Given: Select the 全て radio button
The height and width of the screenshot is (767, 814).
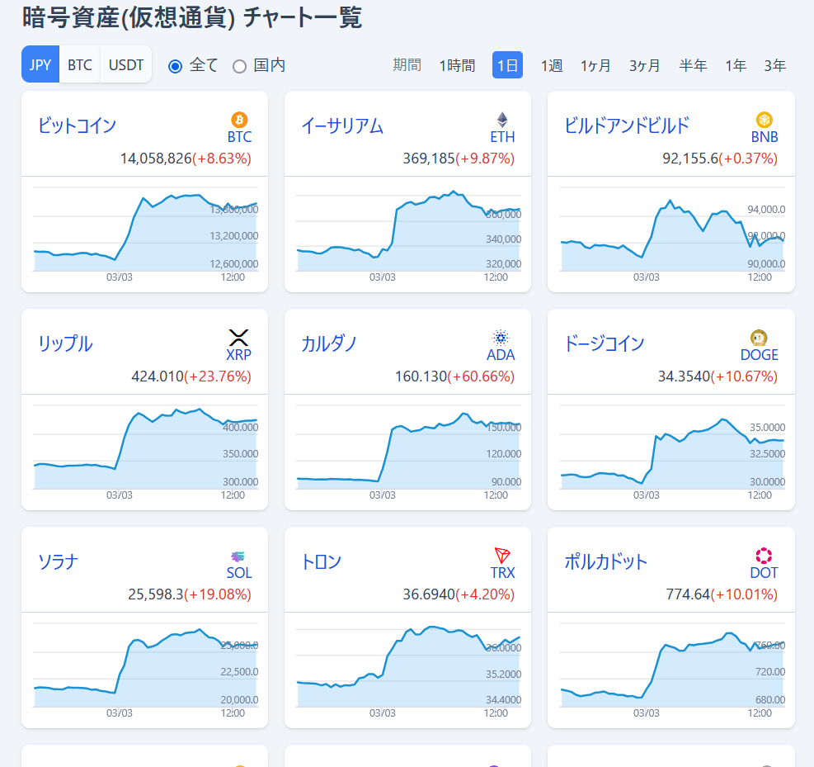Looking at the screenshot, I should click(x=175, y=64).
